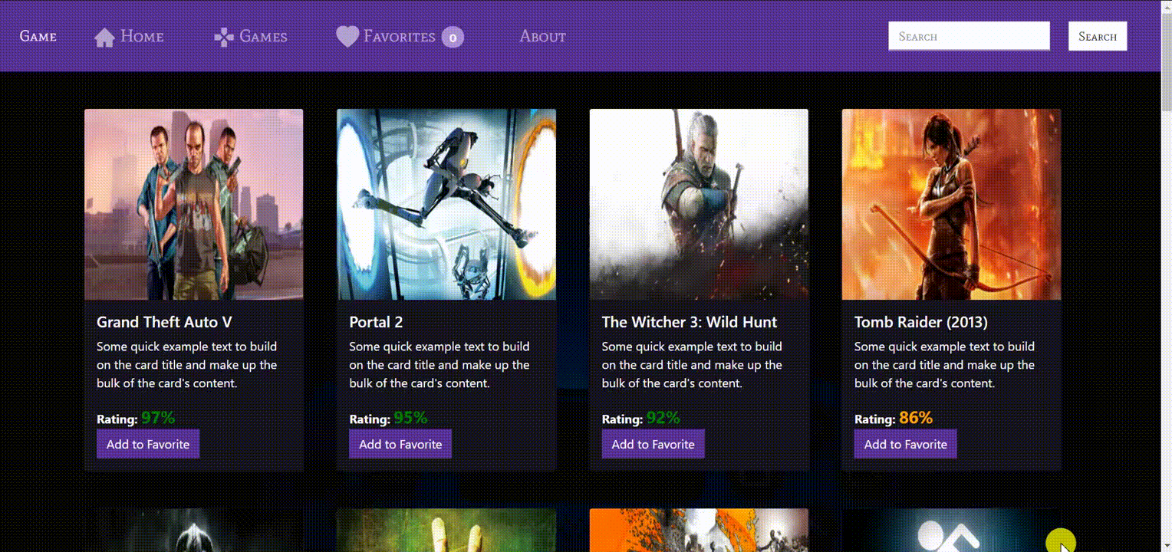Viewport: 1172px width, 552px height.
Task: Click the house icon beside Home
Action: pyautogui.click(x=104, y=37)
